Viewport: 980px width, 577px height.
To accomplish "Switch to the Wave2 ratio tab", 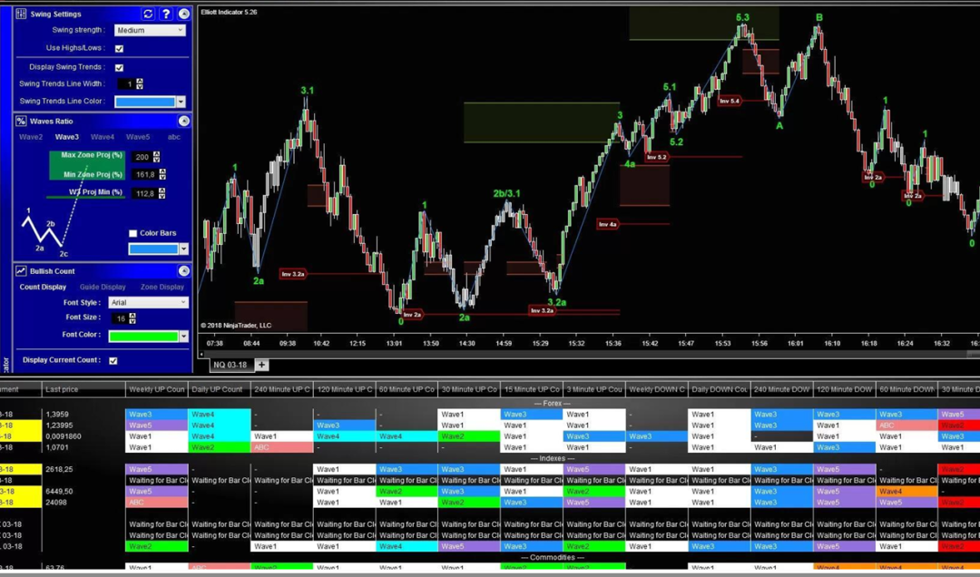I will point(31,137).
